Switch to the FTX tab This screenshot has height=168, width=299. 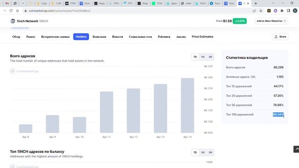coord(128,3)
